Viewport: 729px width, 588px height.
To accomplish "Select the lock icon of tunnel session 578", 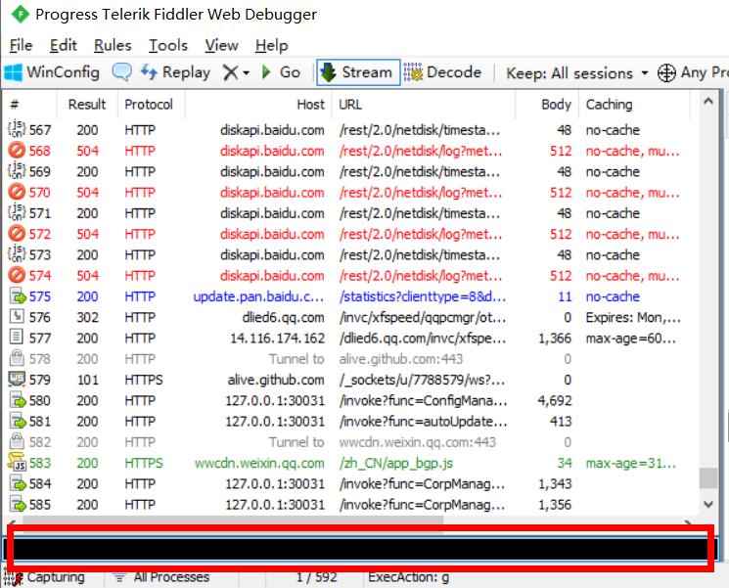I will 17,359.
